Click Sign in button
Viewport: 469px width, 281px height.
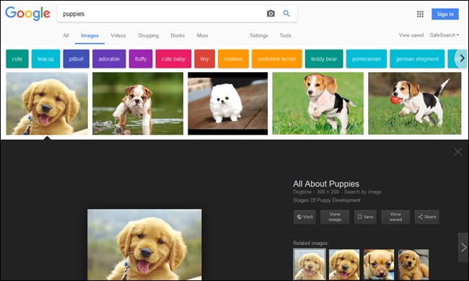click(x=445, y=14)
